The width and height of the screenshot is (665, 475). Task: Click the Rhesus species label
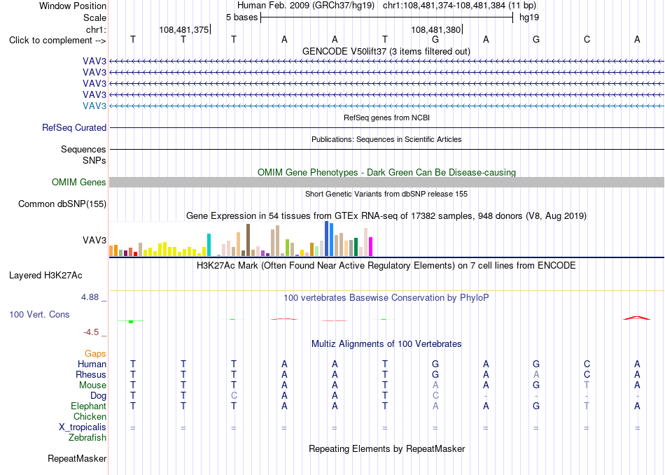(x=91, y=374)
